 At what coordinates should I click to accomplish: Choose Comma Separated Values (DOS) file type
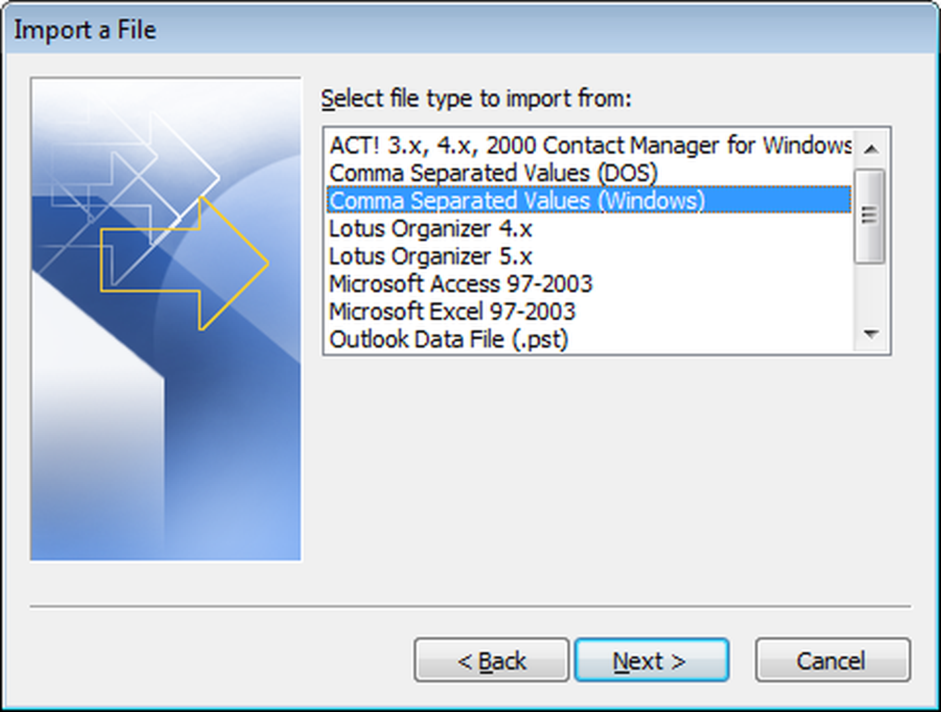point(493,173)
